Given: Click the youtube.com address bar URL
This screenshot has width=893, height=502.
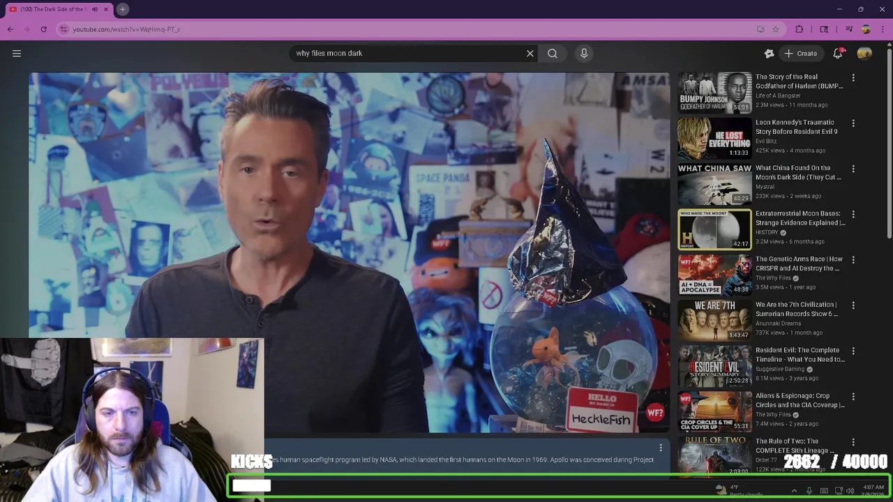Looking at the screenshot, I should [126, 29].
